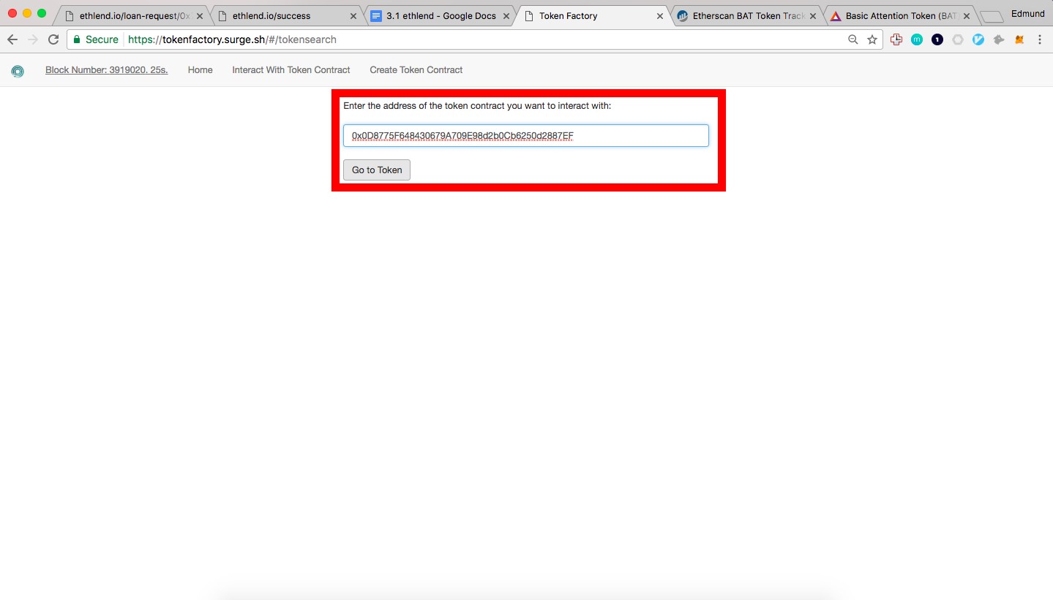Screen dimensions: 1053x600
Task: Click the green Secure padlock
Action: [x=77, y=39]
